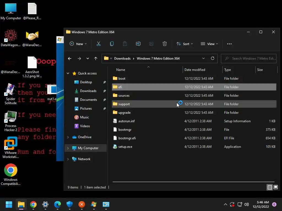Screen dimensions: 282x211
Task: Click the Paste clipboard icon
Action: click(x=125, y=44)
